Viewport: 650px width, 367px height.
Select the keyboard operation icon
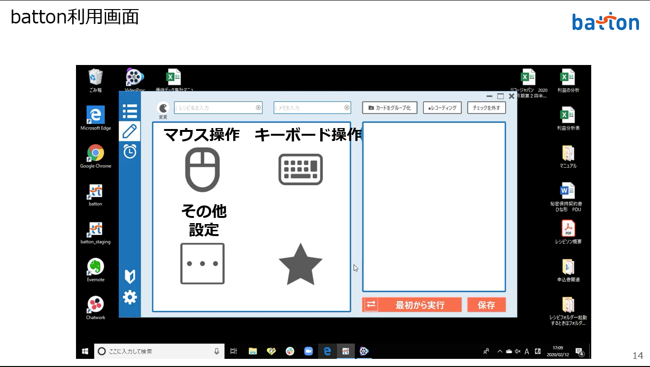pos(301,169)
